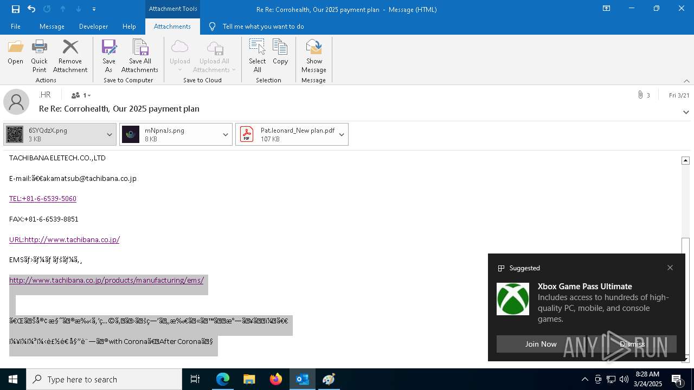
Task: Click the message scrollbar up arrow
Action: pyautogui.click(x=685, y=160)
